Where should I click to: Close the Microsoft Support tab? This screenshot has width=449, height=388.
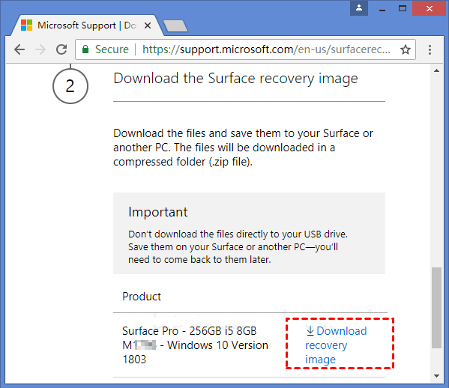[148, 25]
